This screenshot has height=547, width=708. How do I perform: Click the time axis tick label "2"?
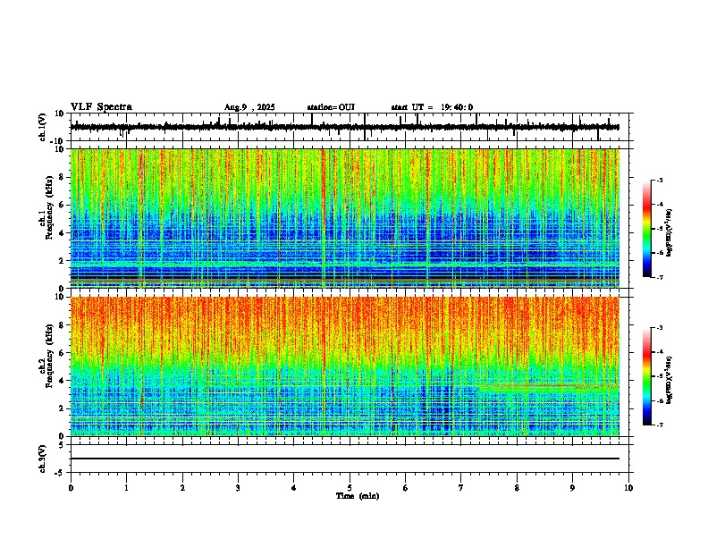pyautogui.click(x=182, y=488)
